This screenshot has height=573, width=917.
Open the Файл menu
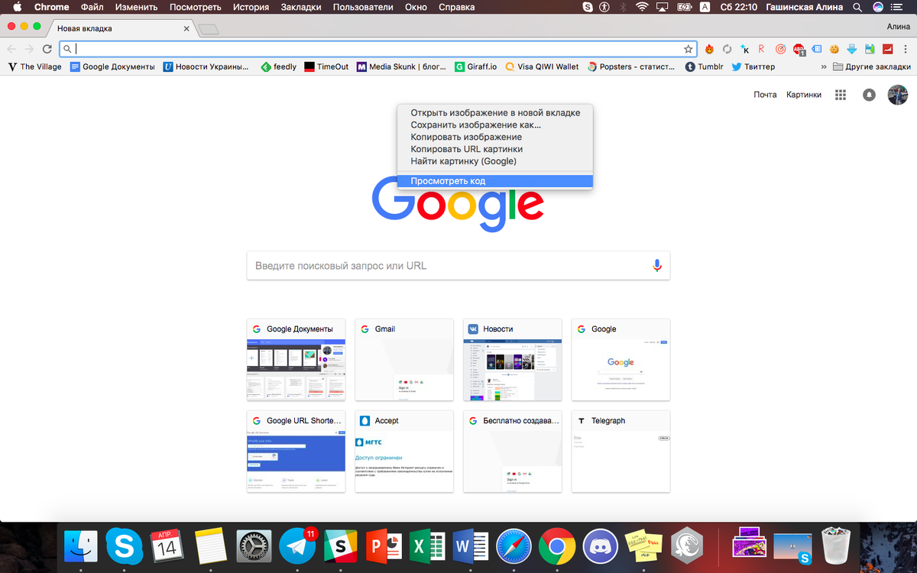pos(92,7)
